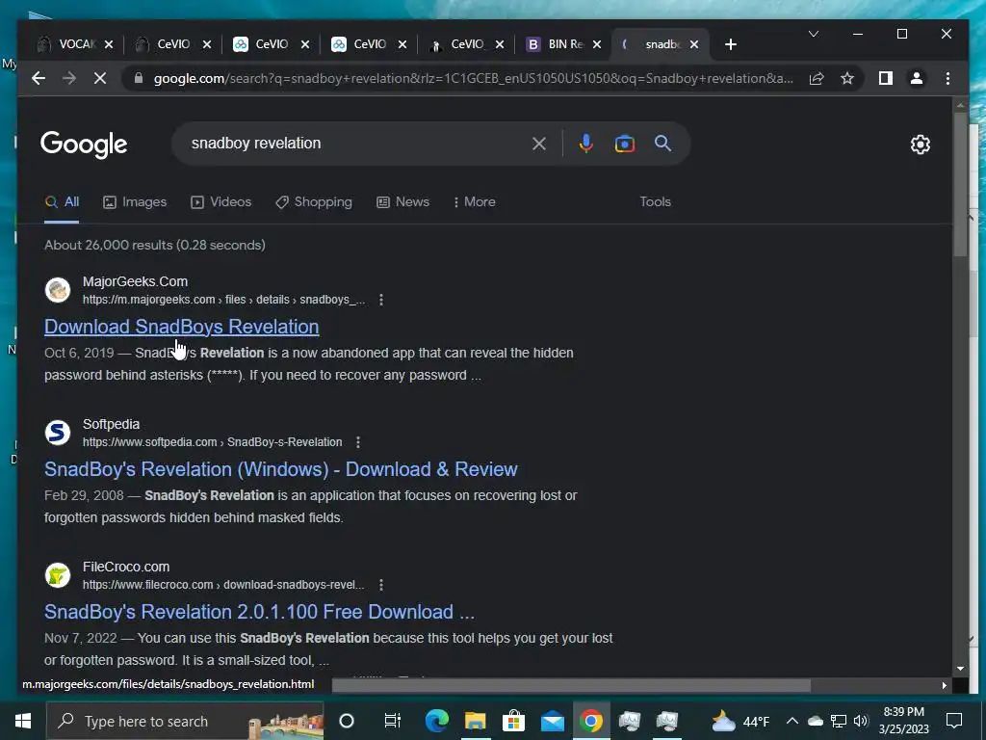This screenshot has width=986, height=740.
Task: Click the Chrome taskbar icon
Action: (590, 721)
